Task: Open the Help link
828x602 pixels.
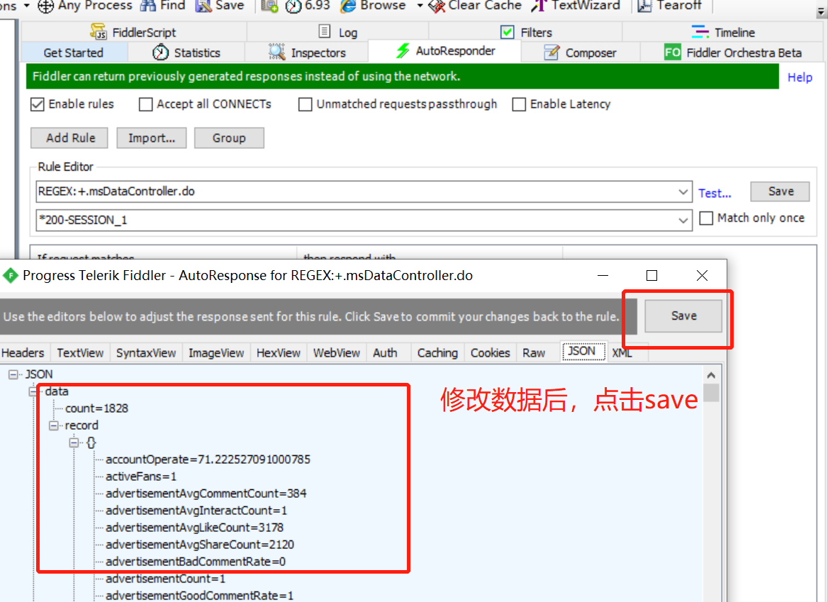Action: click(800, 77)
